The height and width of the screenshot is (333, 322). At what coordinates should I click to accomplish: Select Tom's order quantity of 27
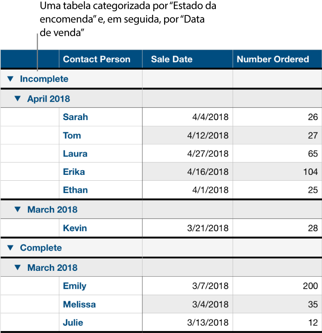277,135
